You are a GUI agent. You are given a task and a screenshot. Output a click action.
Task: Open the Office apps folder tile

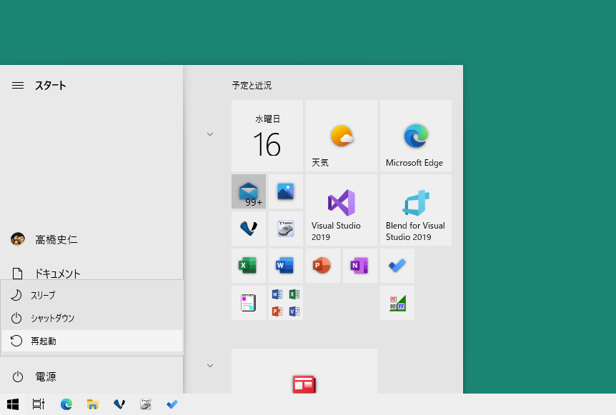click(x=286, y=303)
